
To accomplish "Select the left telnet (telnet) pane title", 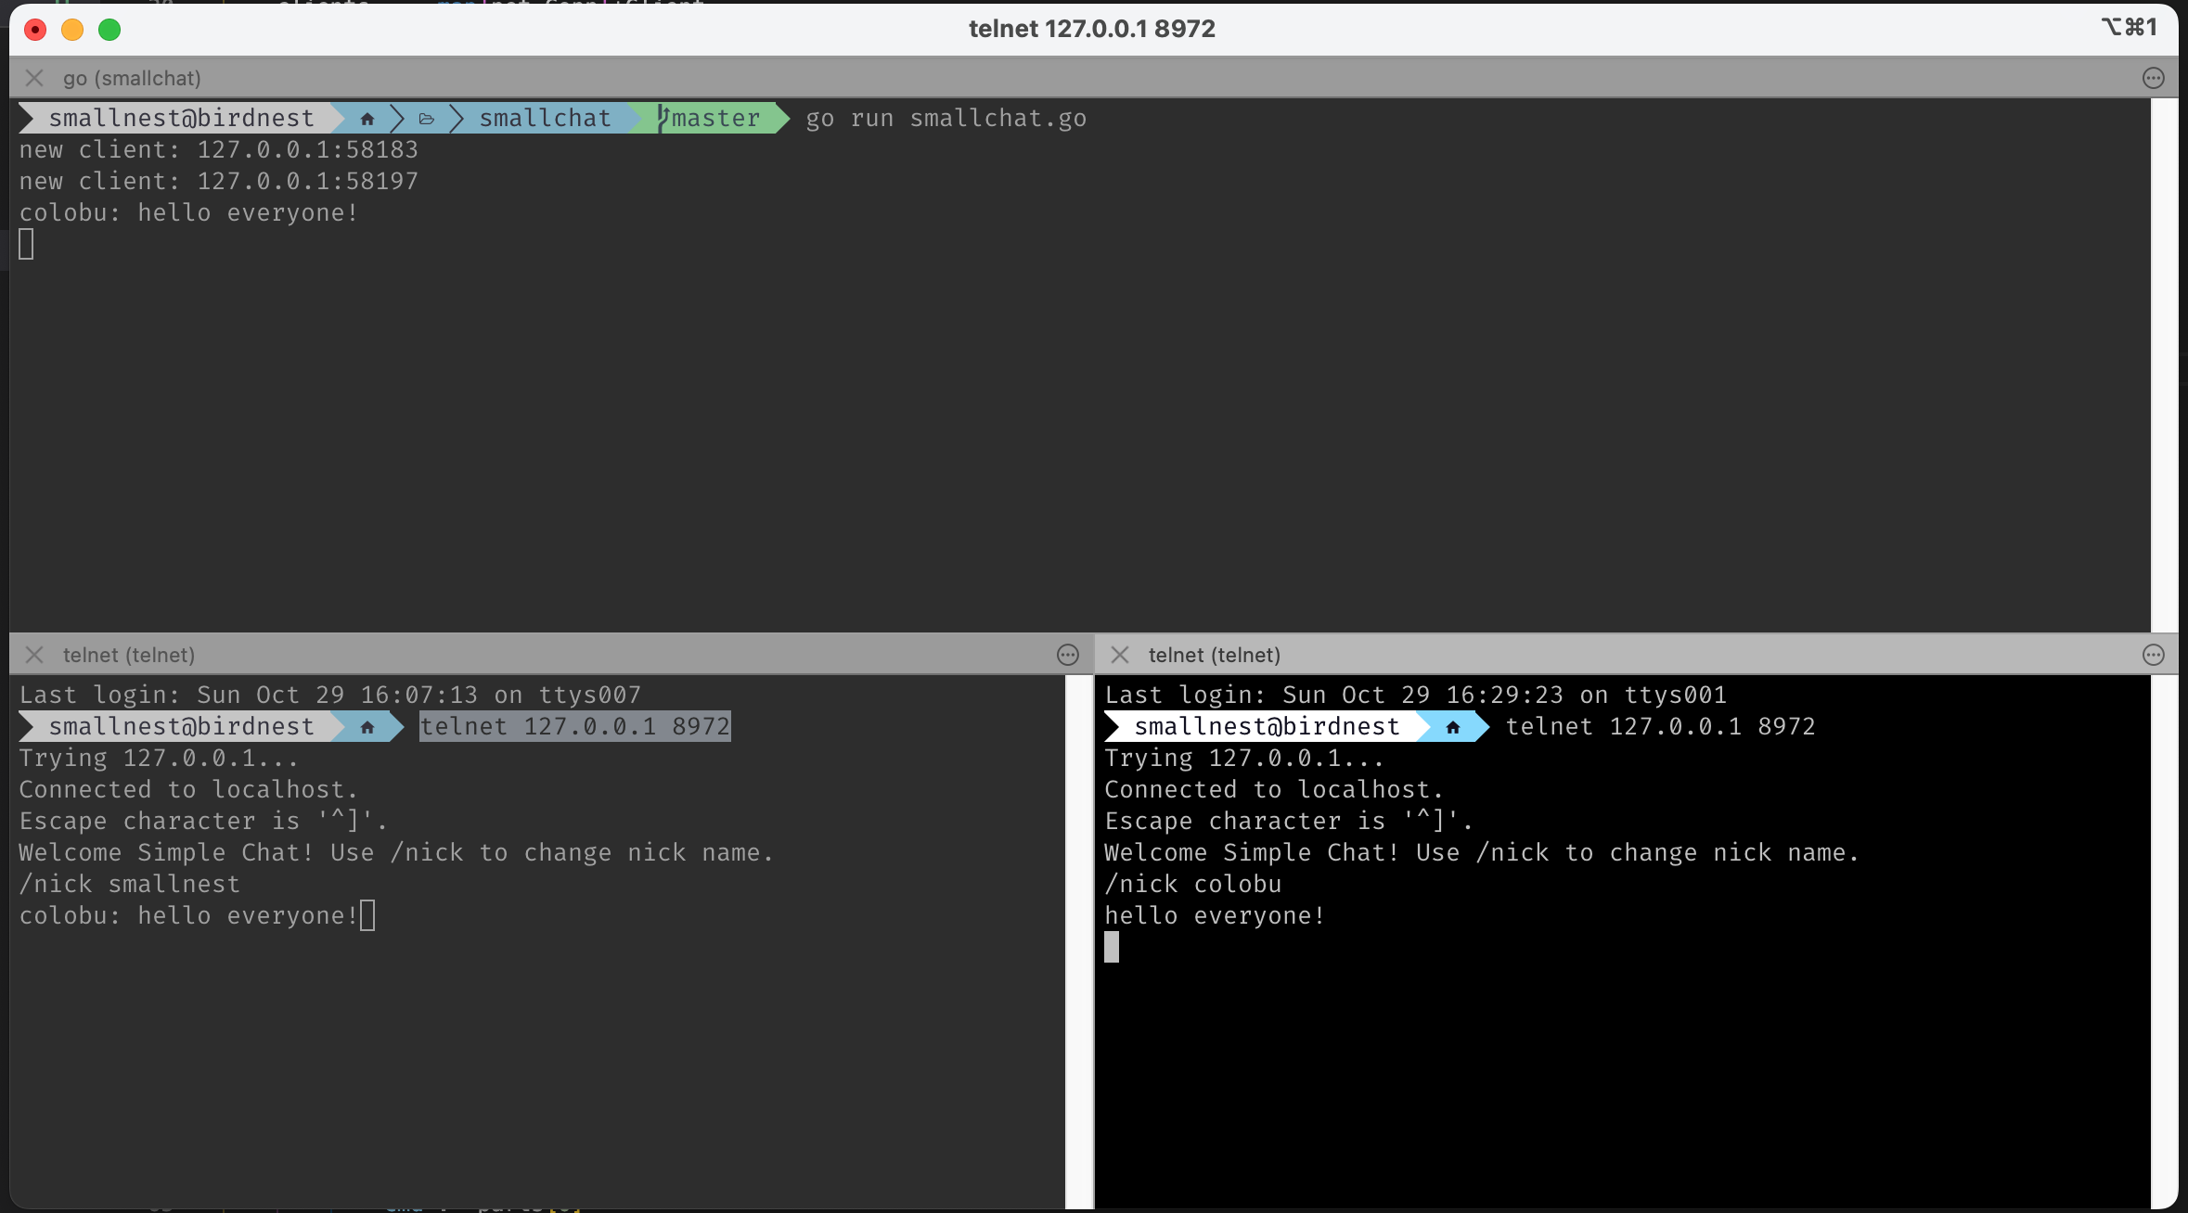I will coord(129,655).
